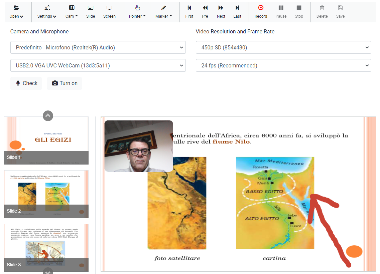Select the Slide 1 thumbnail

[46, 141]
